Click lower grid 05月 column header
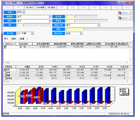Image resolution: width=140 pixels, height=120 pixels. click(x=64, y=67)
